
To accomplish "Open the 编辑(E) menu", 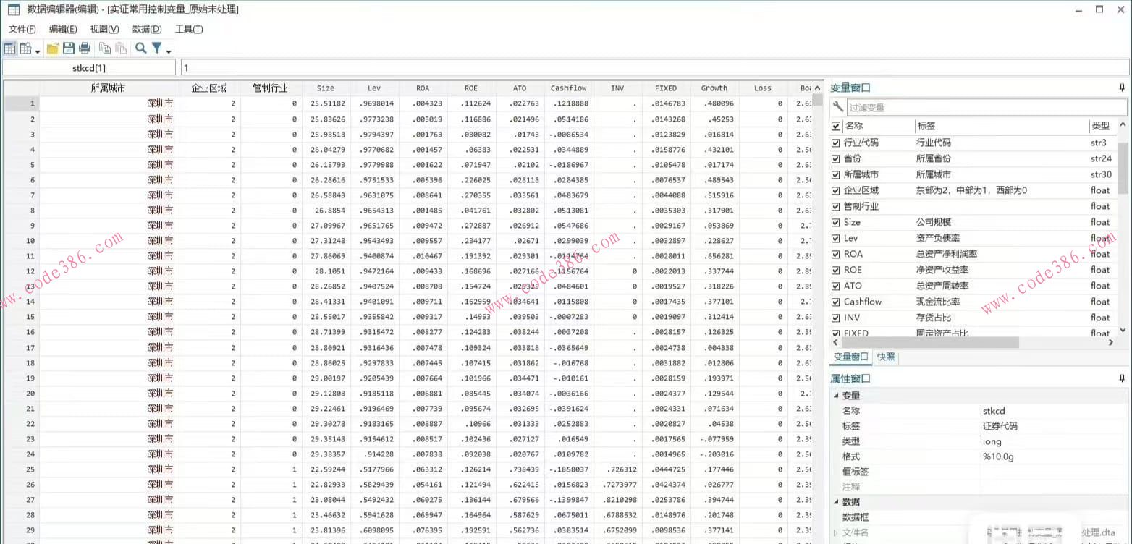I will [63, 29].
